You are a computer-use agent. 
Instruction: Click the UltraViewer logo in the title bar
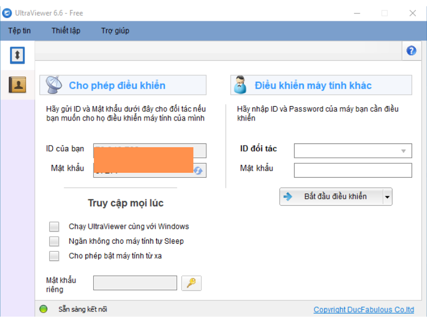tap(7, 13)
